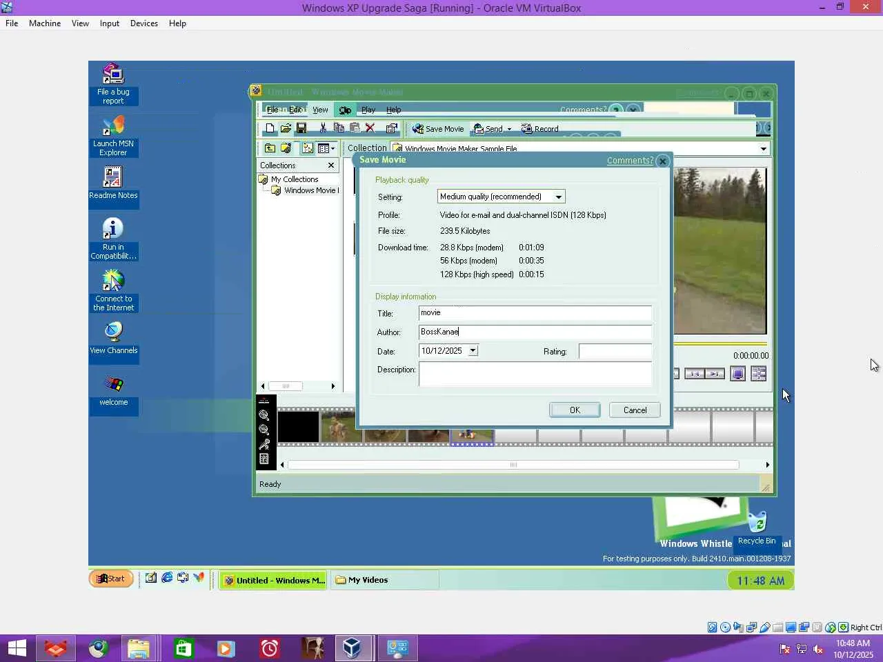Click the Zoom Out storyboard icon
883x662 pixels.
click(264, 430)
